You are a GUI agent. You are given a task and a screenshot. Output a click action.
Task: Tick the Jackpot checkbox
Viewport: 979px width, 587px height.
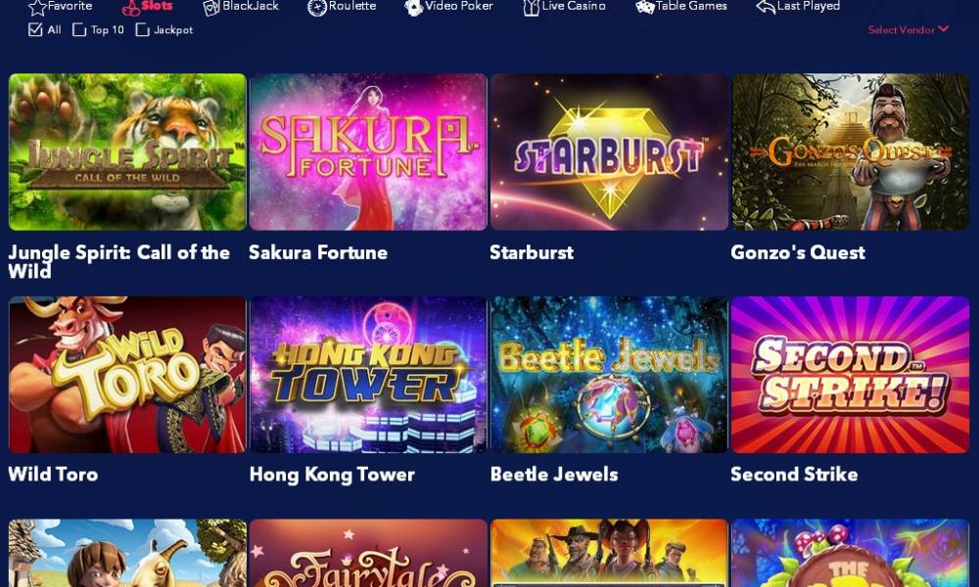(x=142, y=29)
